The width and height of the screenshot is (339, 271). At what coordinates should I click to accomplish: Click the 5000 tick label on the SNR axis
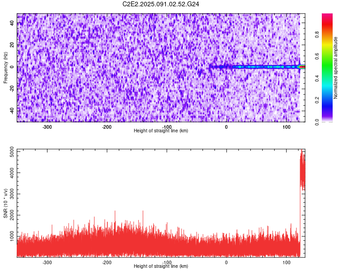12,152
